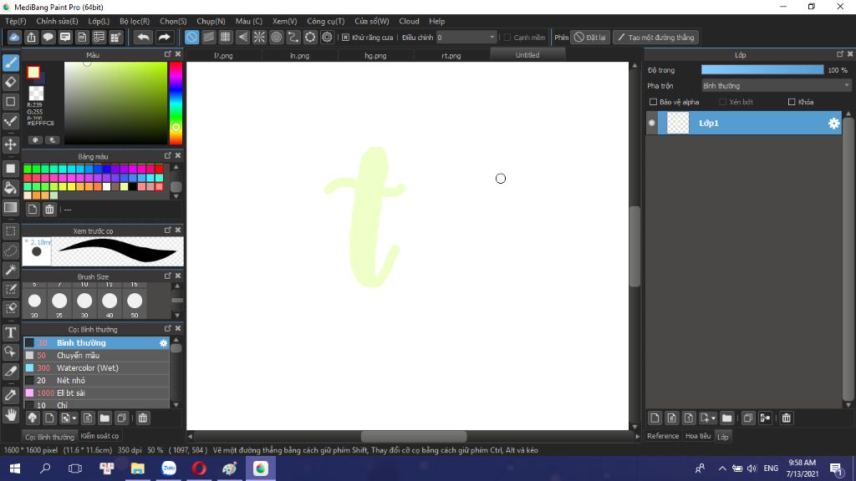856x481 pixels.
Task: Adjust the Độ trong opacity slider
Action: coord(762,70)
